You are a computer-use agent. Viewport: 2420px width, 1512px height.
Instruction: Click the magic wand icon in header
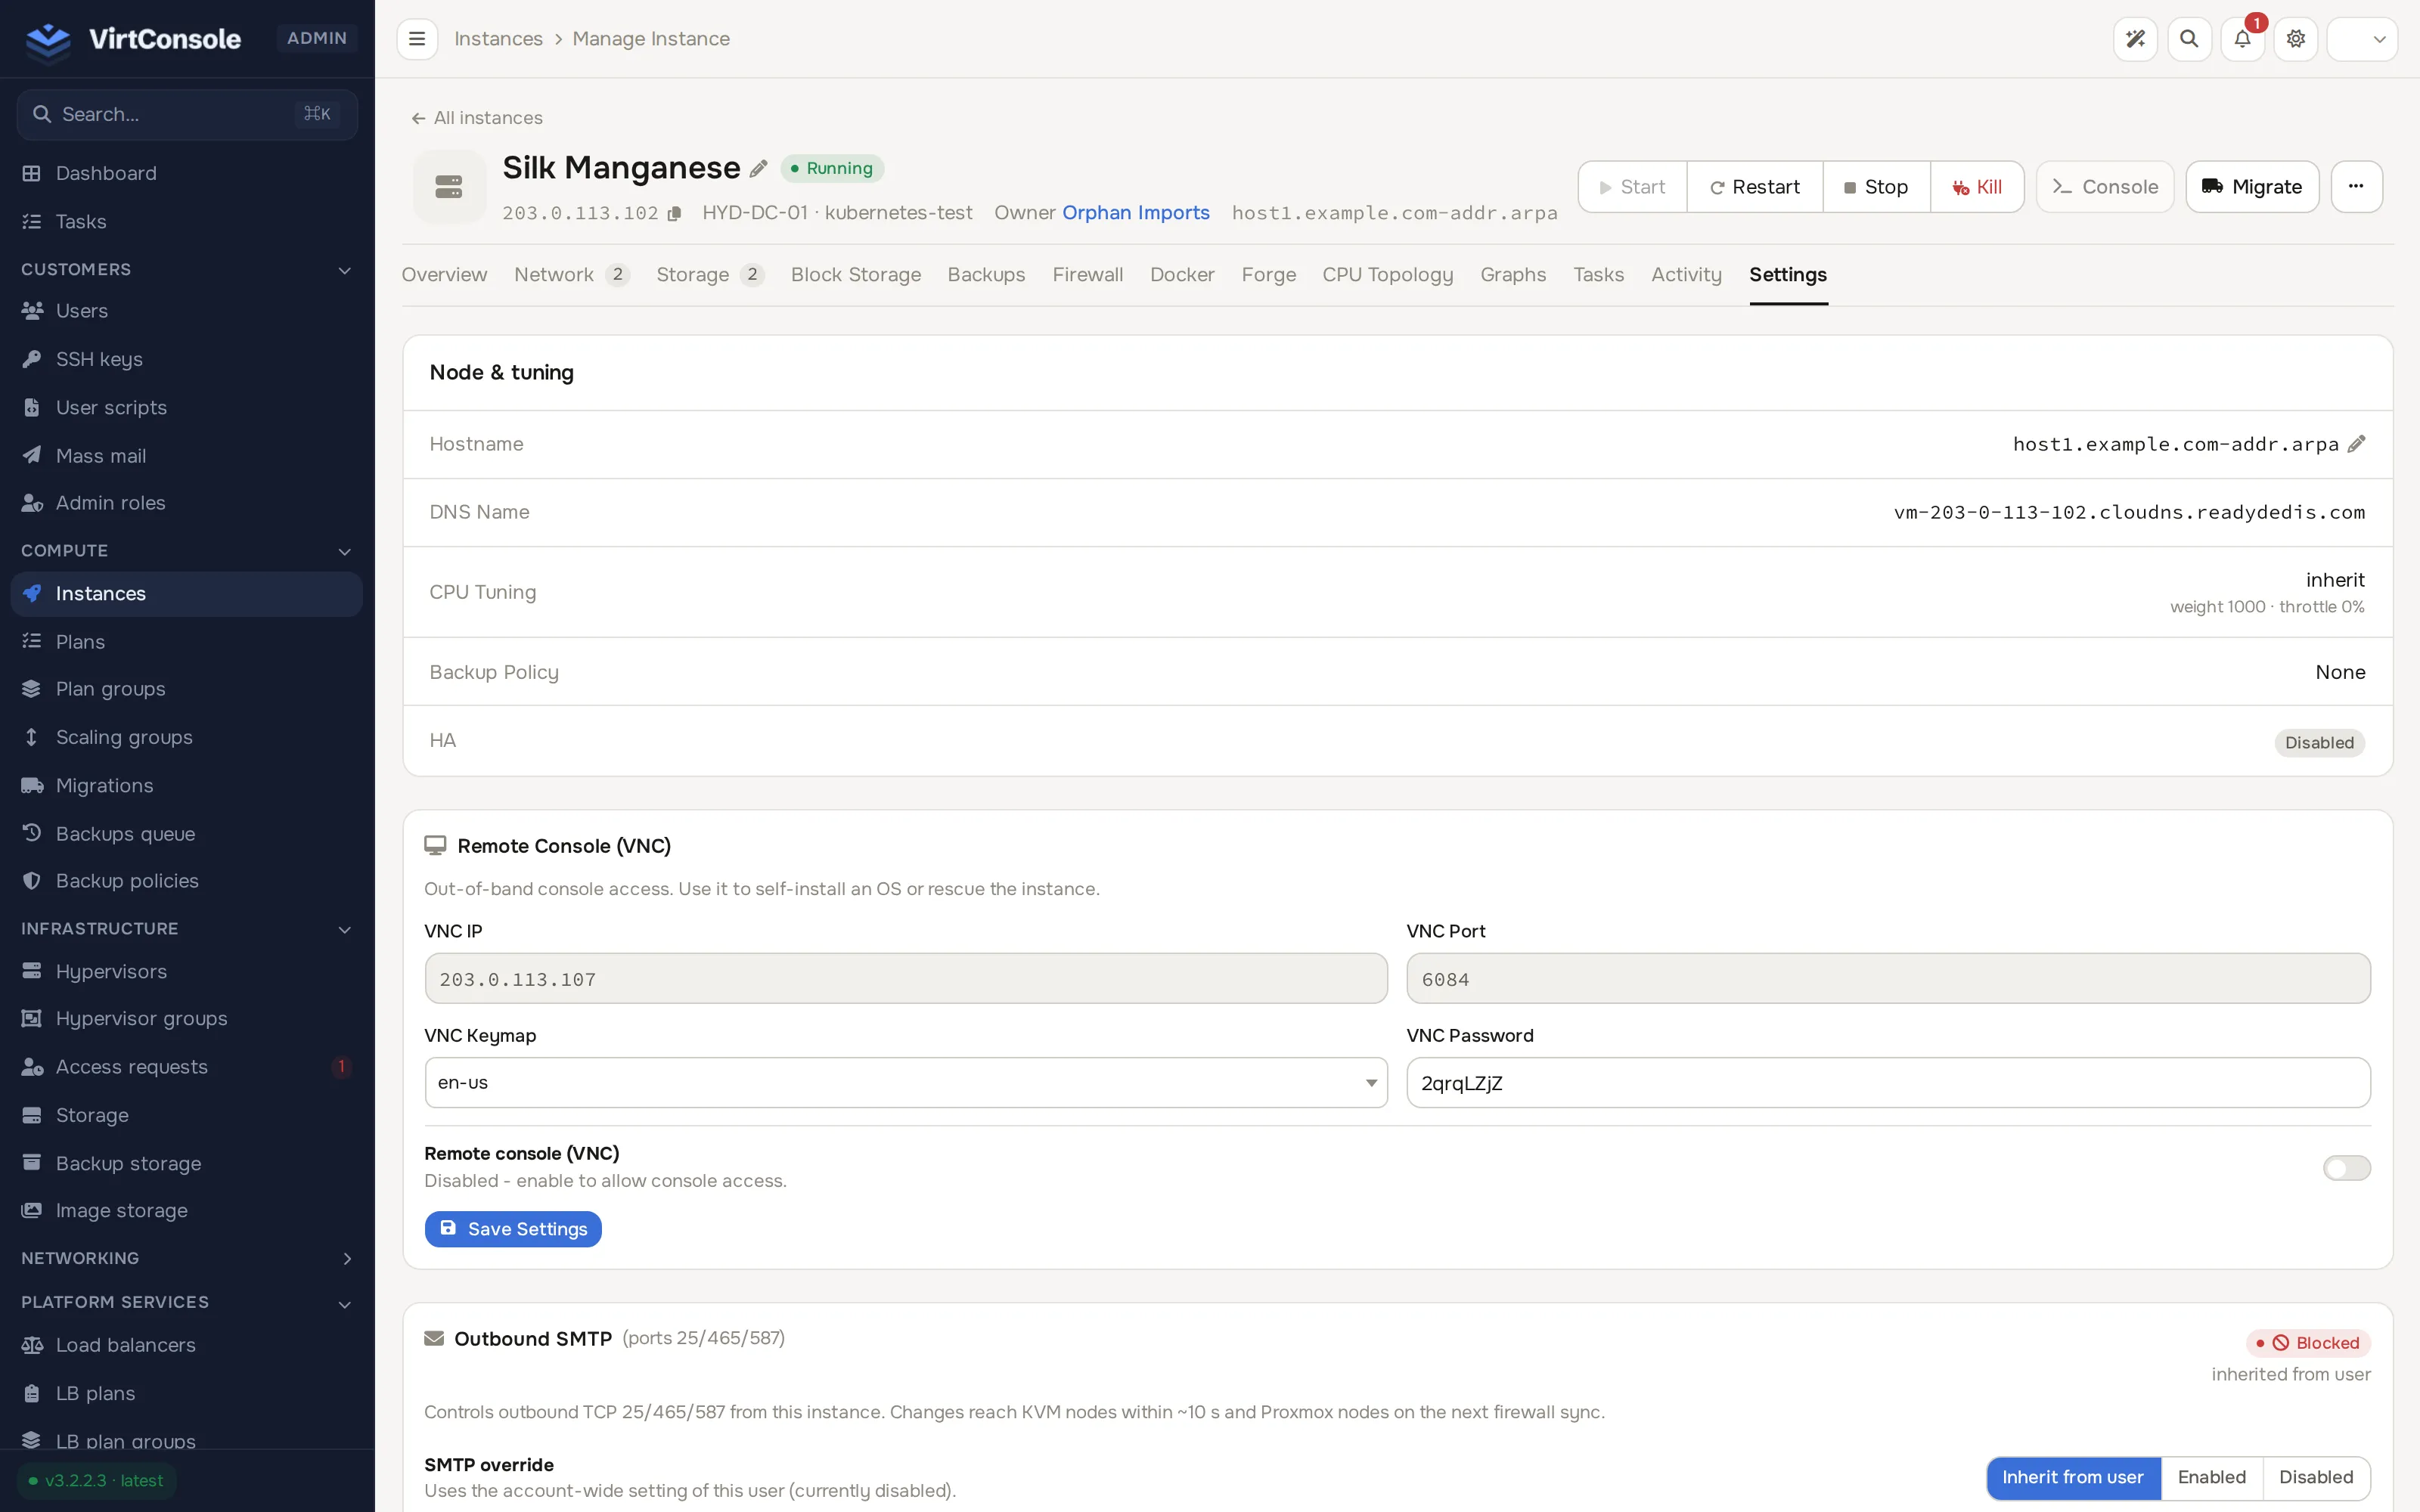(x=2135, y=39)
